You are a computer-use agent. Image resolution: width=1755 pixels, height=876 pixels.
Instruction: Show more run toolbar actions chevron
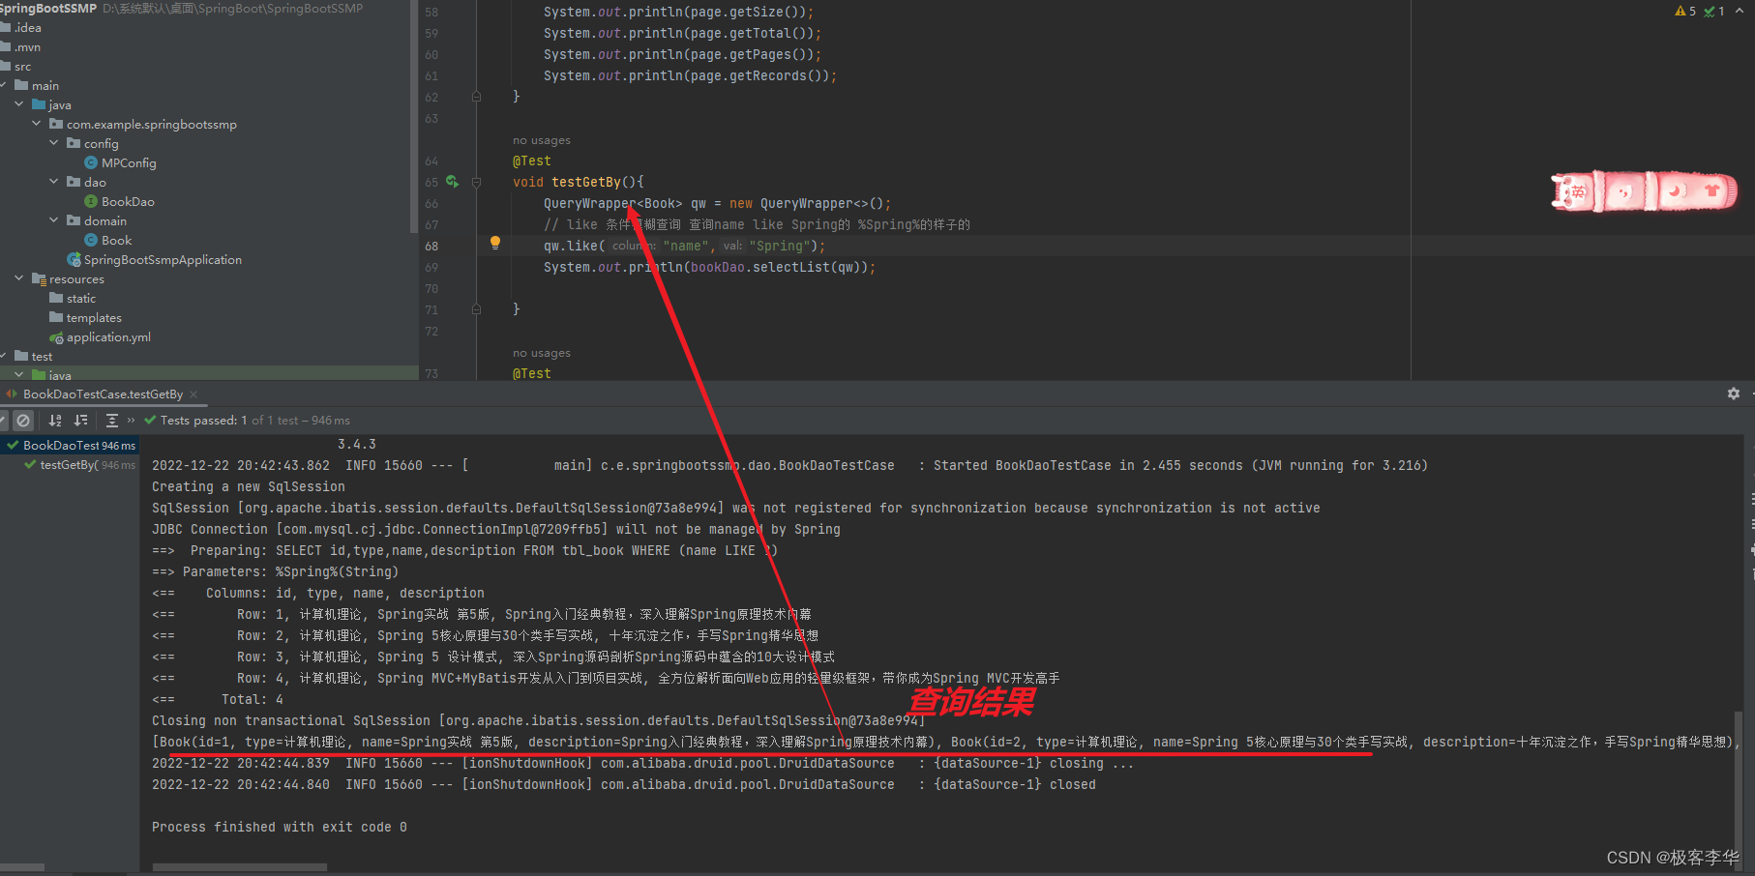pos(132,421)
